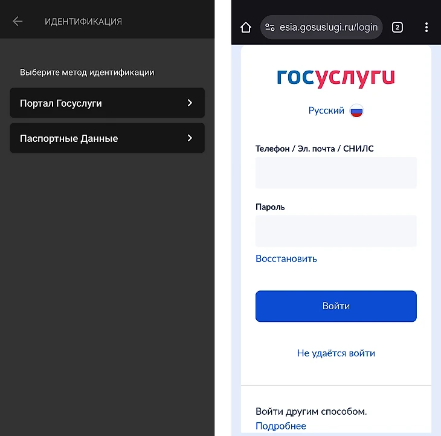Open the browser home page icon
Screen dimensions: 441x436
point(245,27)
